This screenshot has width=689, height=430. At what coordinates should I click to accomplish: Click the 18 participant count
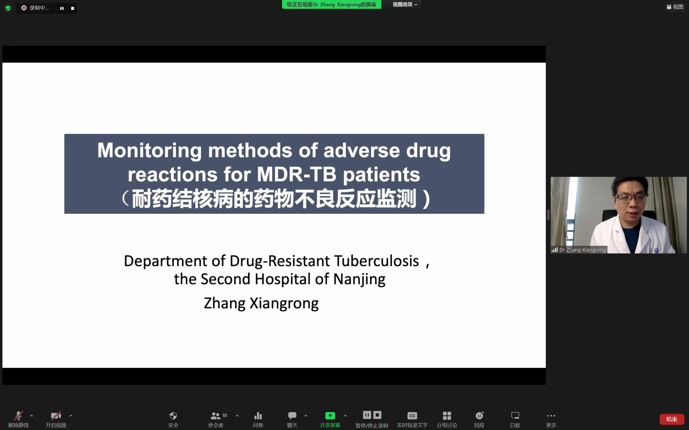[x=225, y=415]
